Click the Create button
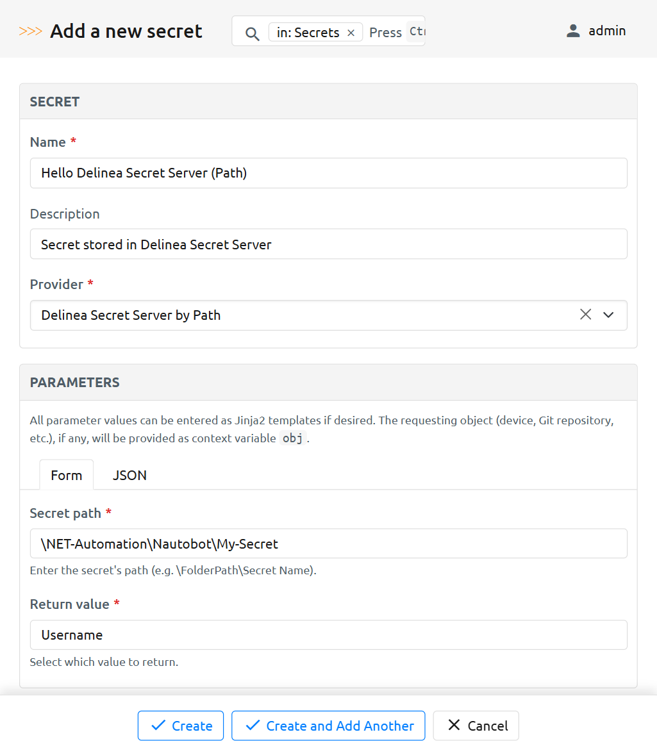 click(x=181, y=726)
